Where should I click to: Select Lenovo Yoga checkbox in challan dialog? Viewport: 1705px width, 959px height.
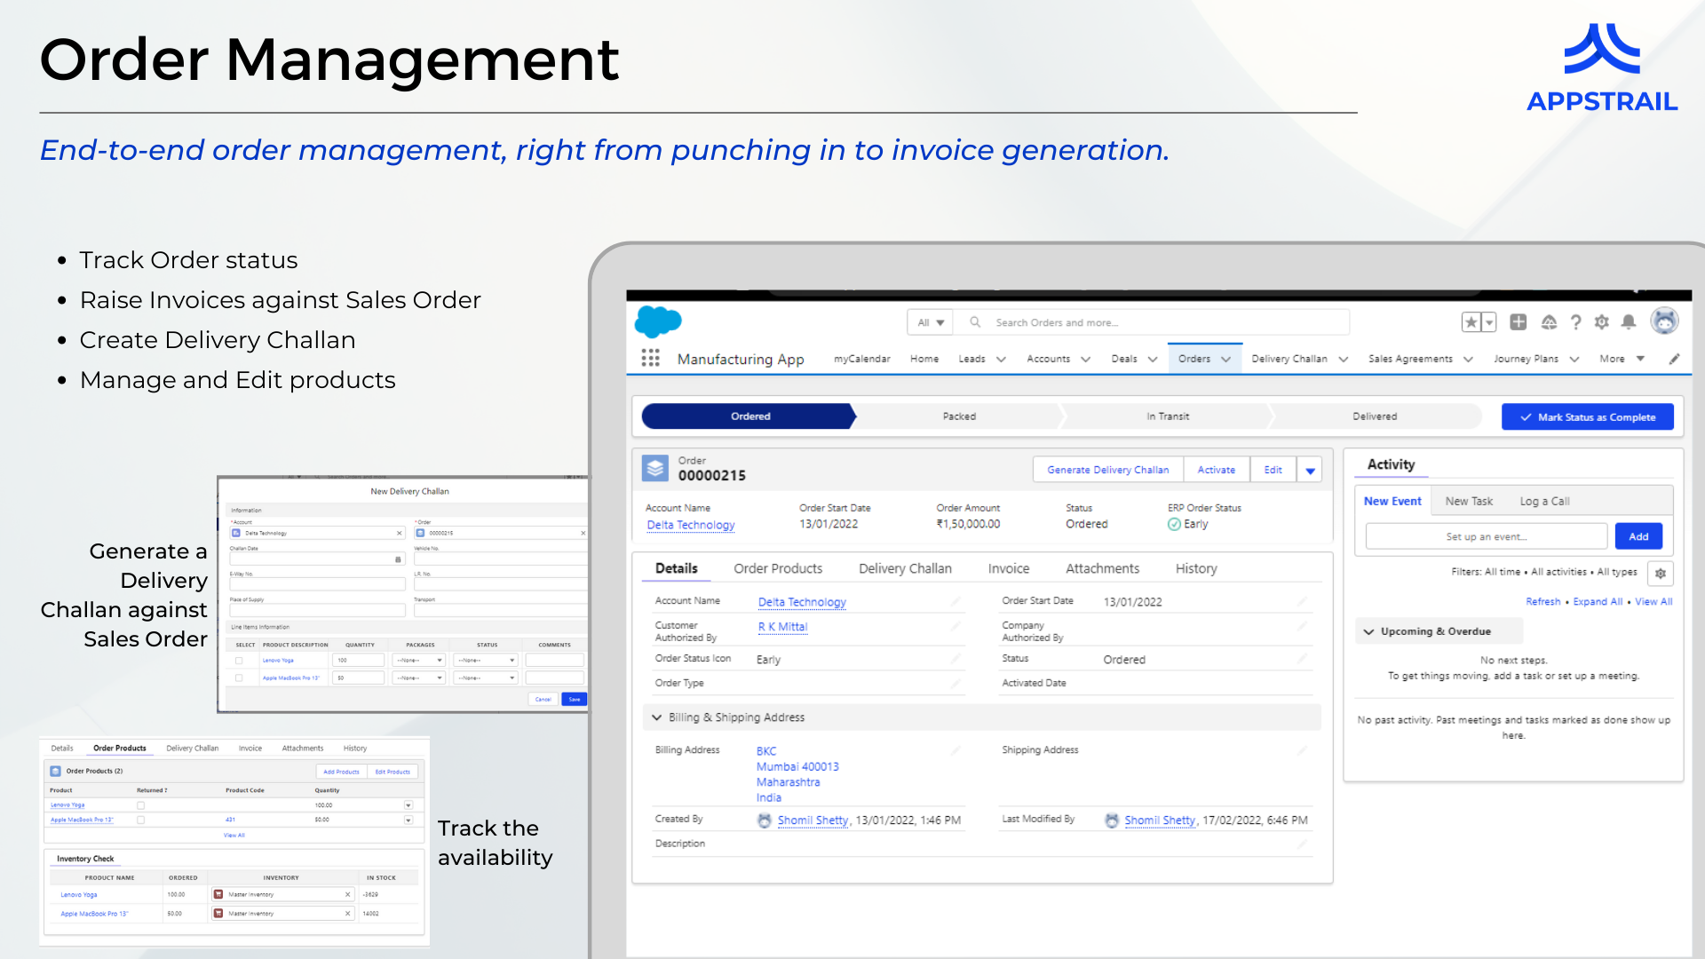[239, 661]
